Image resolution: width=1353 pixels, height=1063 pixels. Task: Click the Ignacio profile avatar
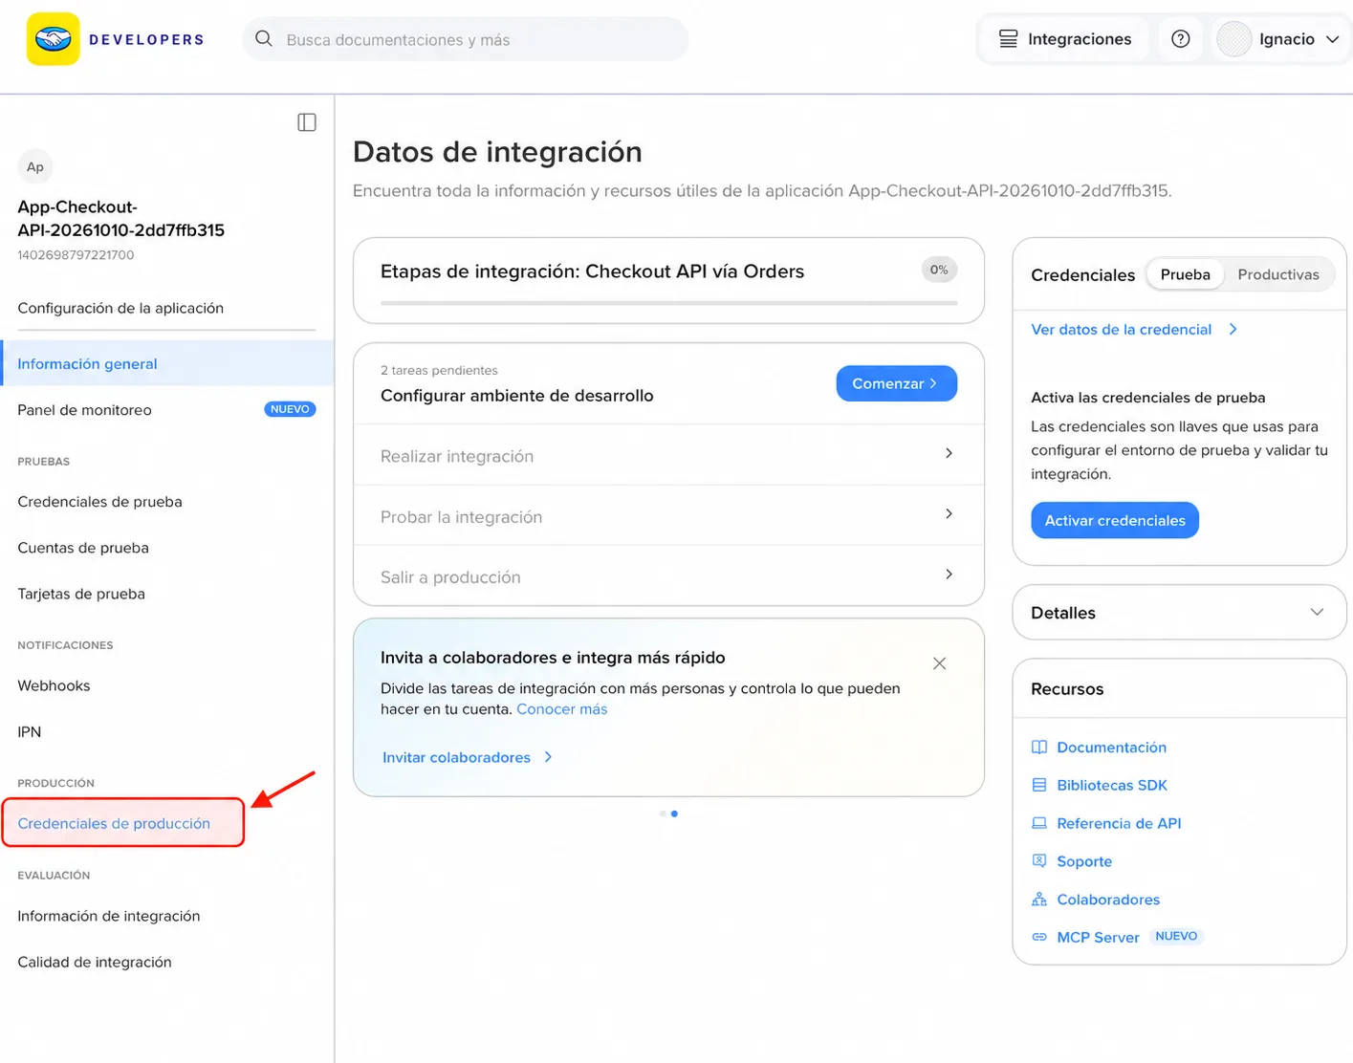[x=1234, y=39]
